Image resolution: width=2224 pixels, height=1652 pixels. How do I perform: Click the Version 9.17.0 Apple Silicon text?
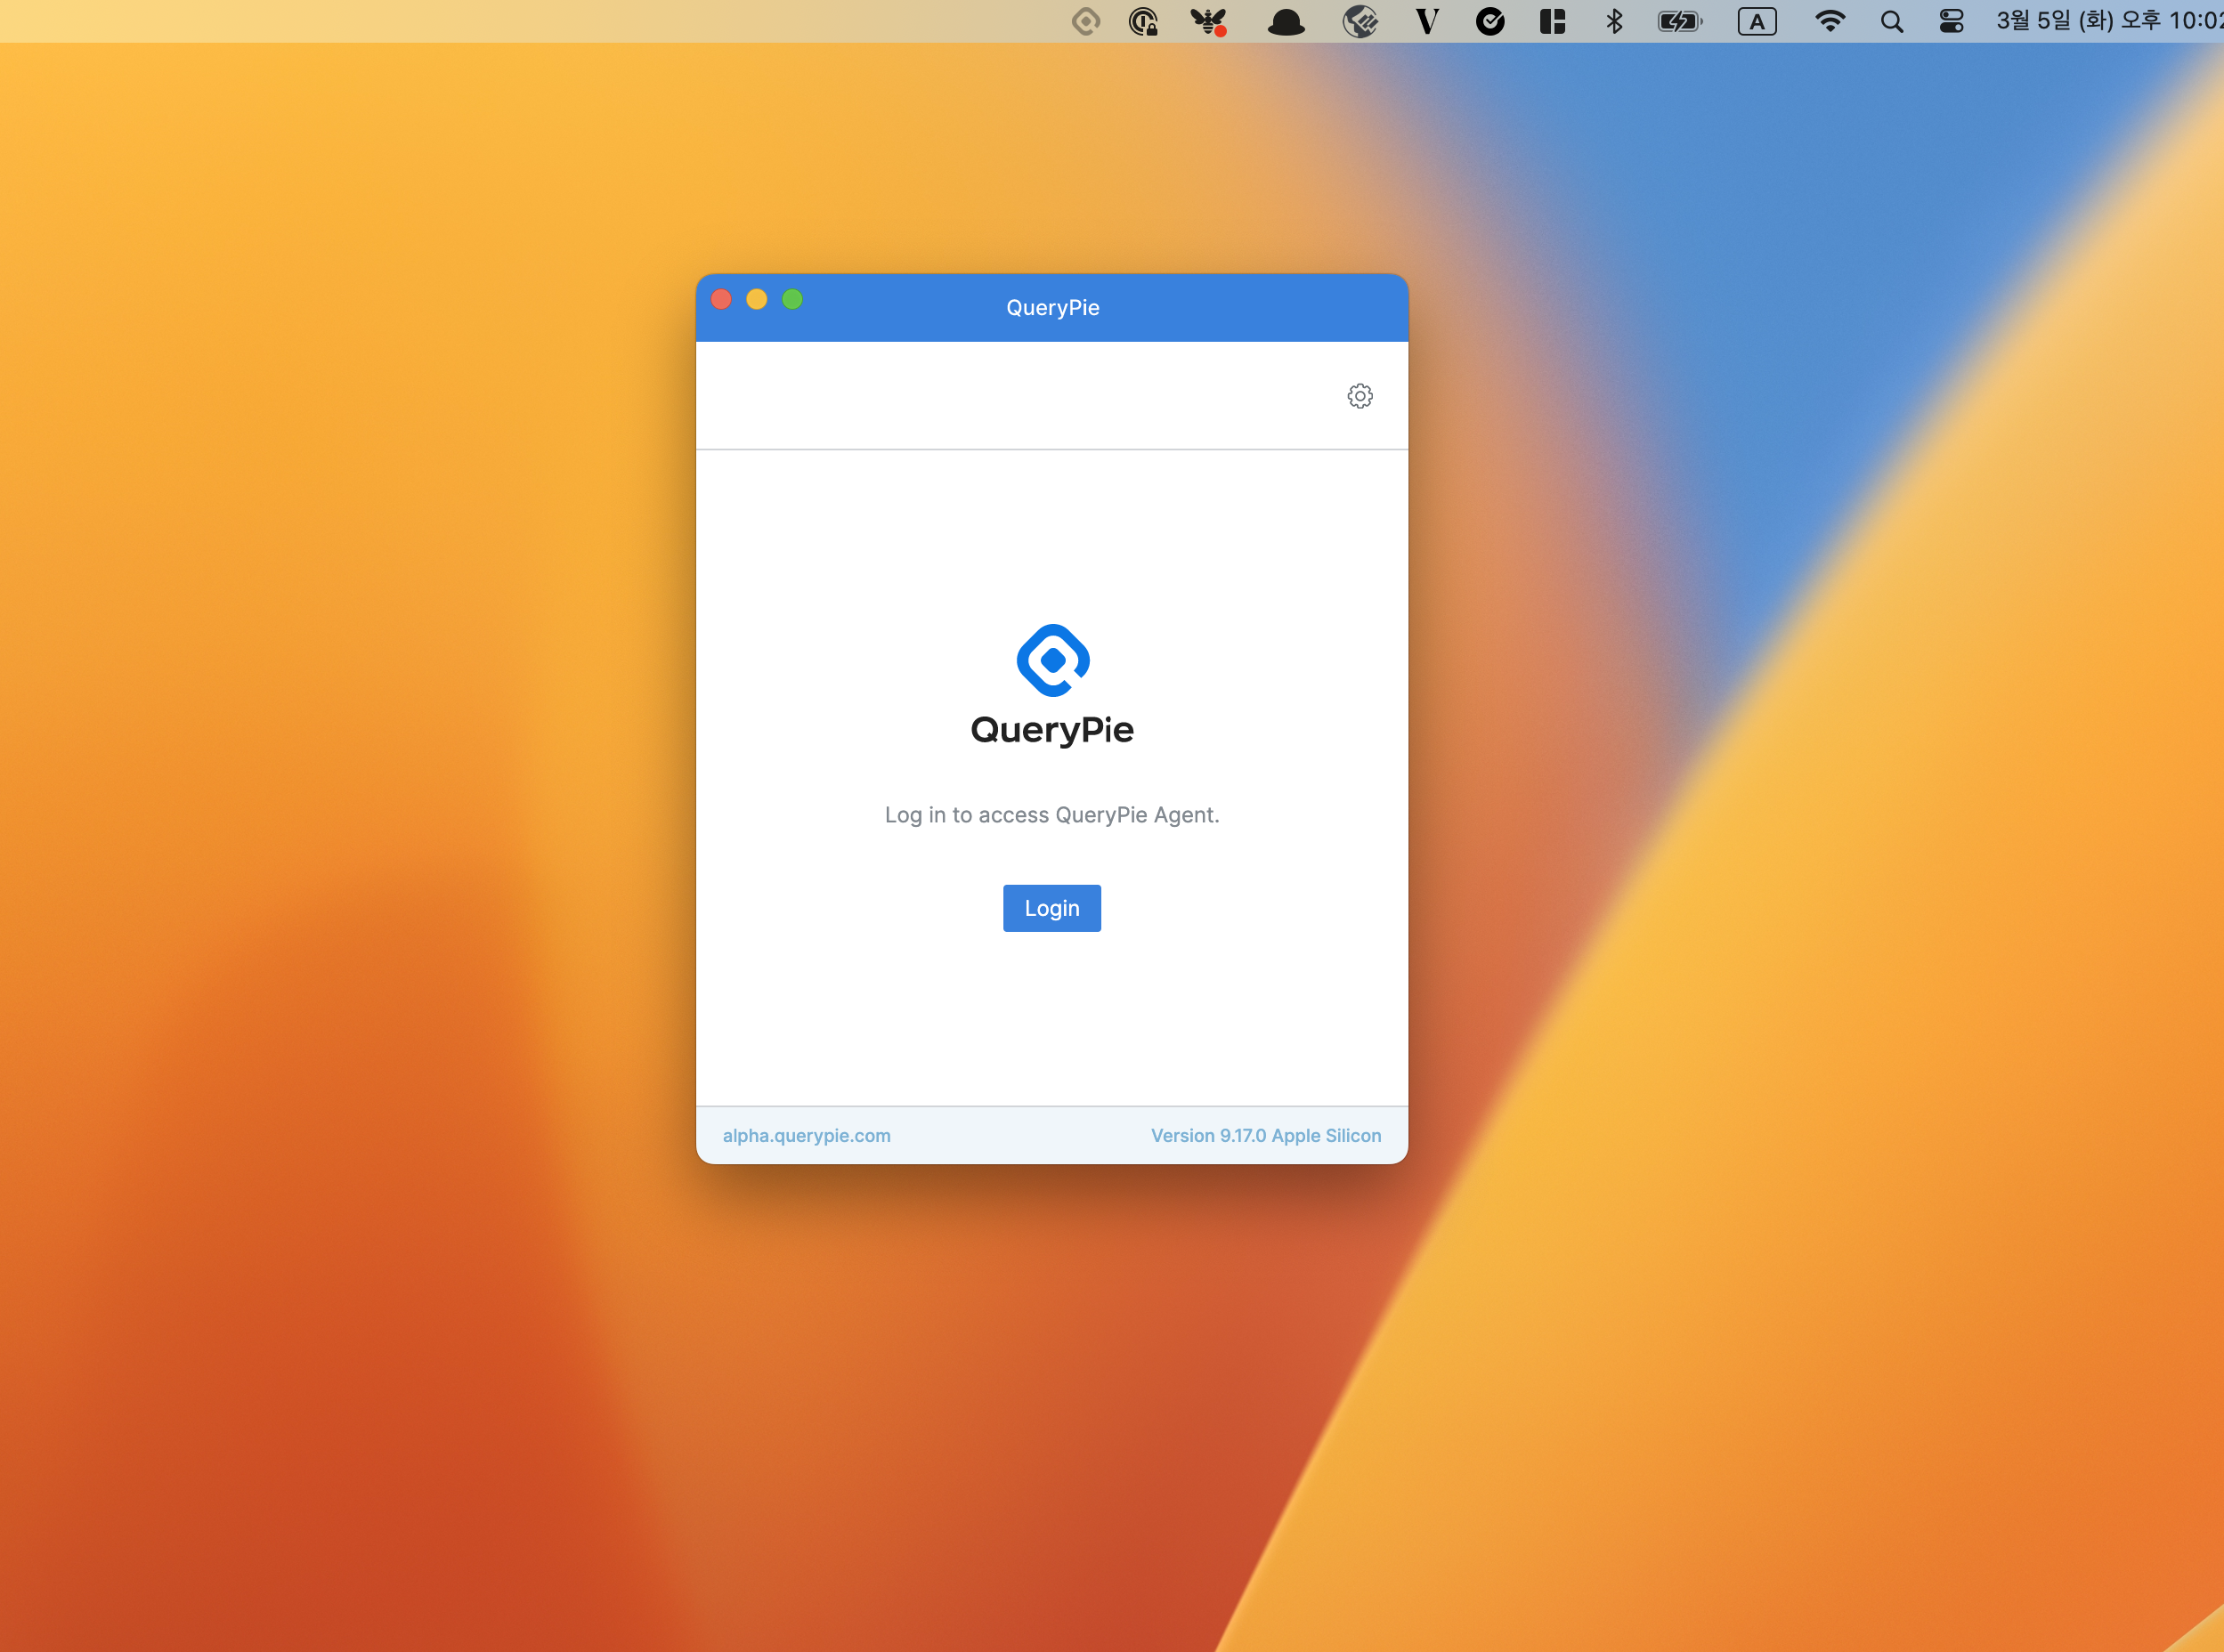pyautogui.click(x=1265, y=1135)
